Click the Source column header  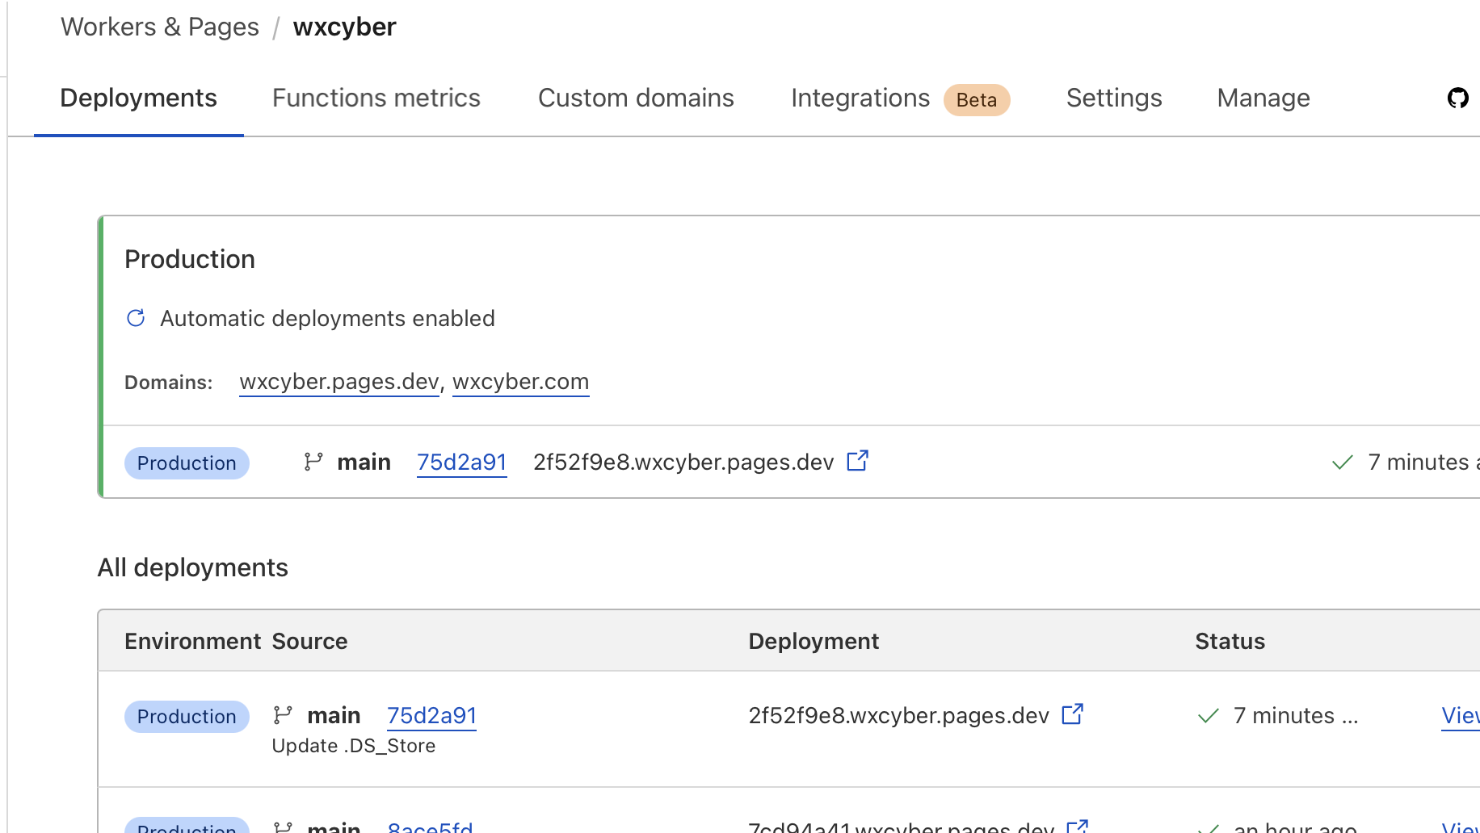click(x=309, y=641)
